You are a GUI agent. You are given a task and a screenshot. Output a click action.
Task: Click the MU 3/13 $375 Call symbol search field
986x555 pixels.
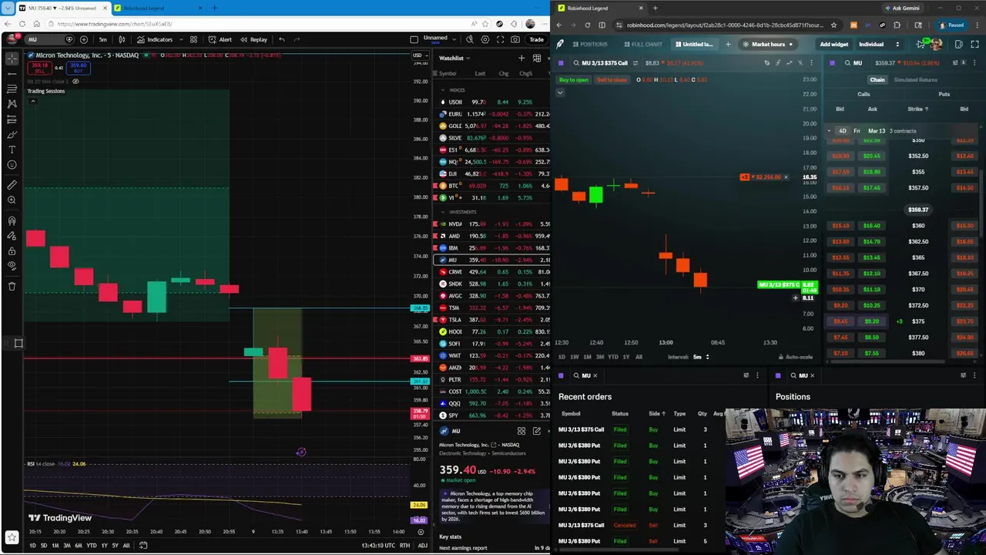[605, 62]
